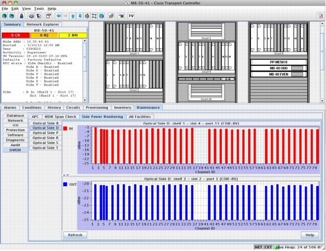Switch to the Summary tab

pos(12,24)
